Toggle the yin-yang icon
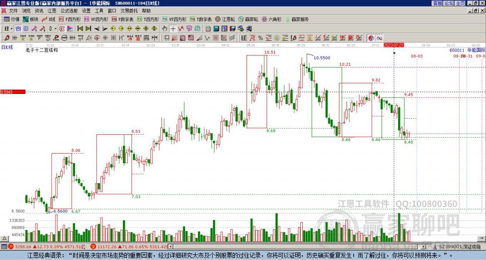Screen dimensions: 486x260 371,38
